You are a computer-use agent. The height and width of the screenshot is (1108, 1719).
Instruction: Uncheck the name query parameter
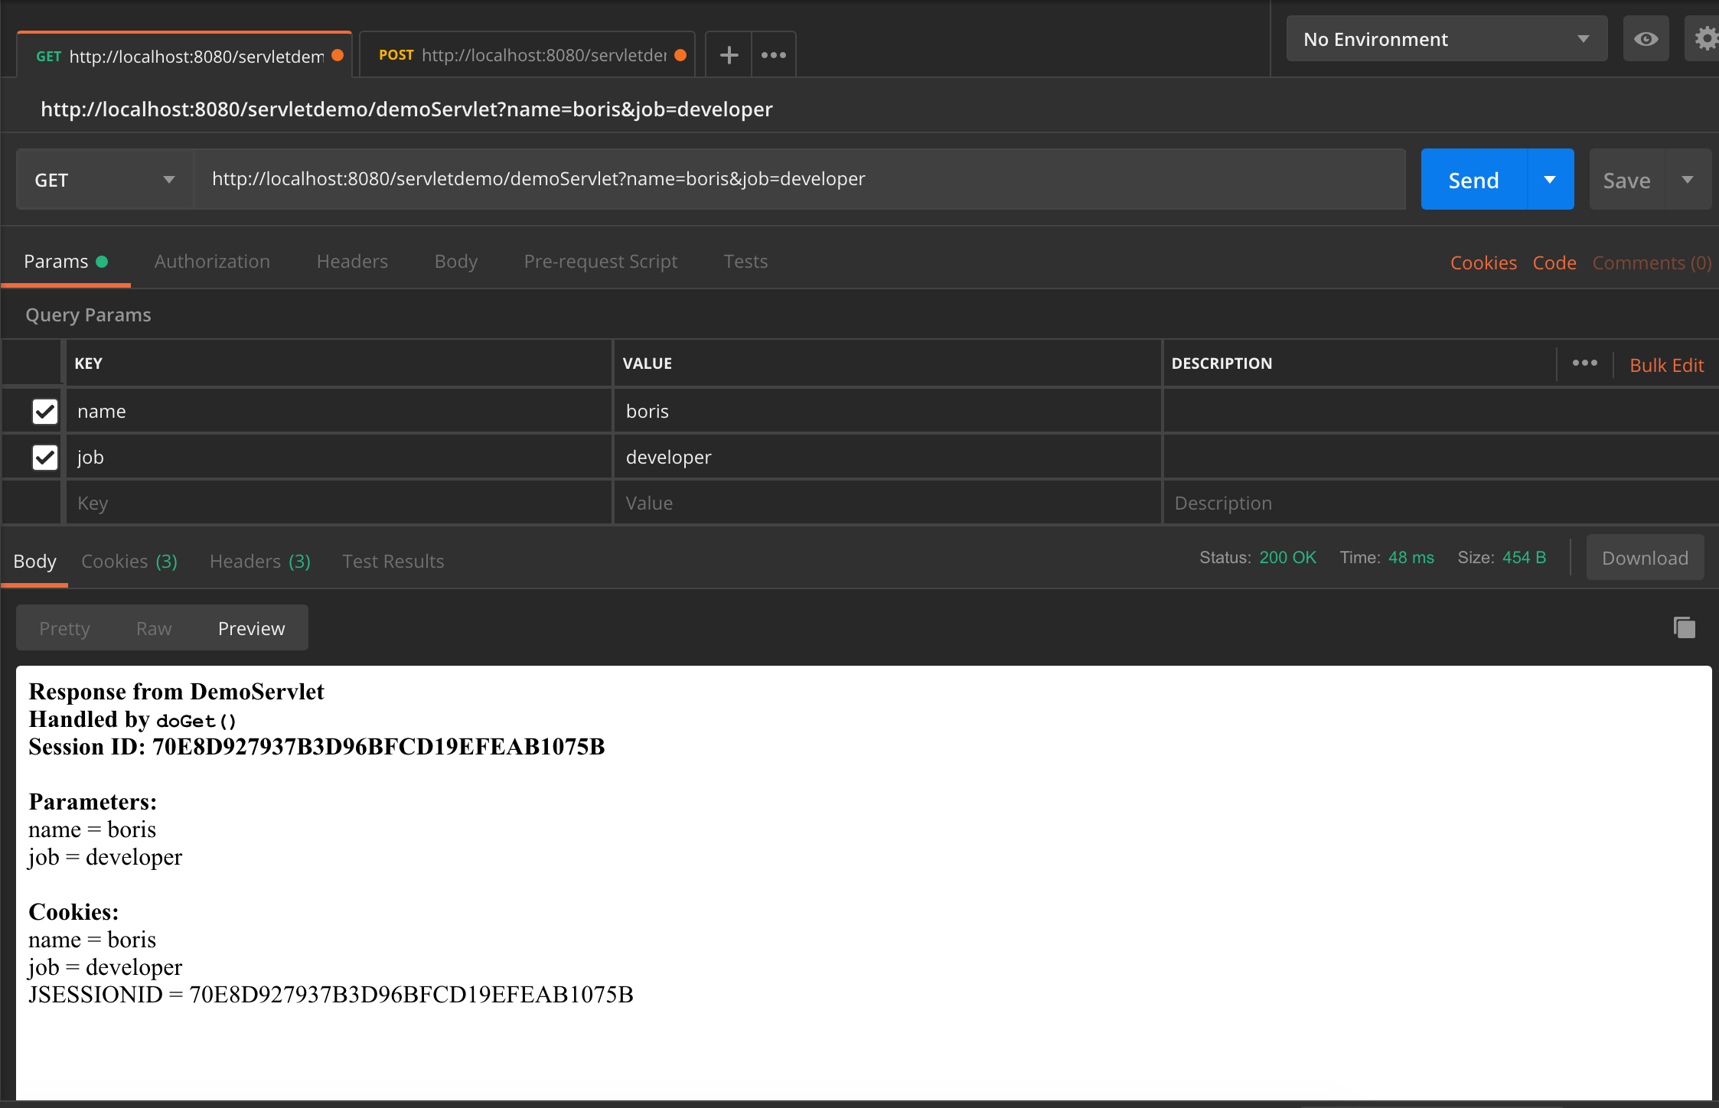click(44, 411)
